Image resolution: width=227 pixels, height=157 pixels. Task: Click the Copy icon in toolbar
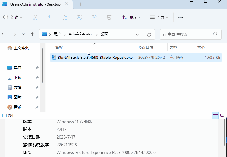50,17
